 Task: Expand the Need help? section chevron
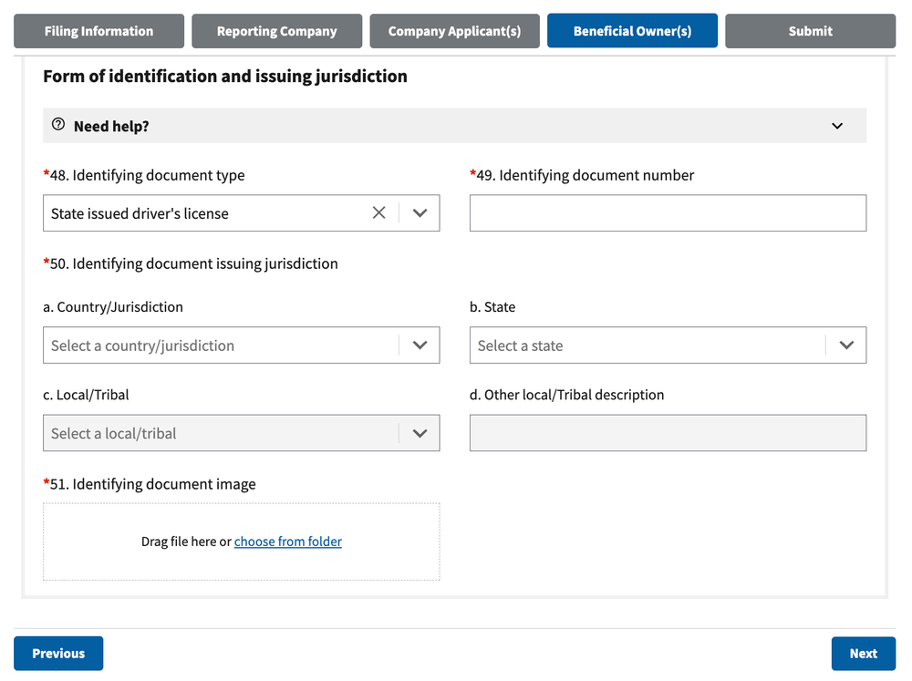pos(837,126)
